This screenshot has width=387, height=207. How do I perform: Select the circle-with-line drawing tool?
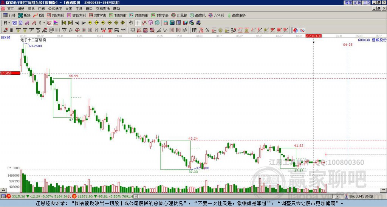coord(51,30)
